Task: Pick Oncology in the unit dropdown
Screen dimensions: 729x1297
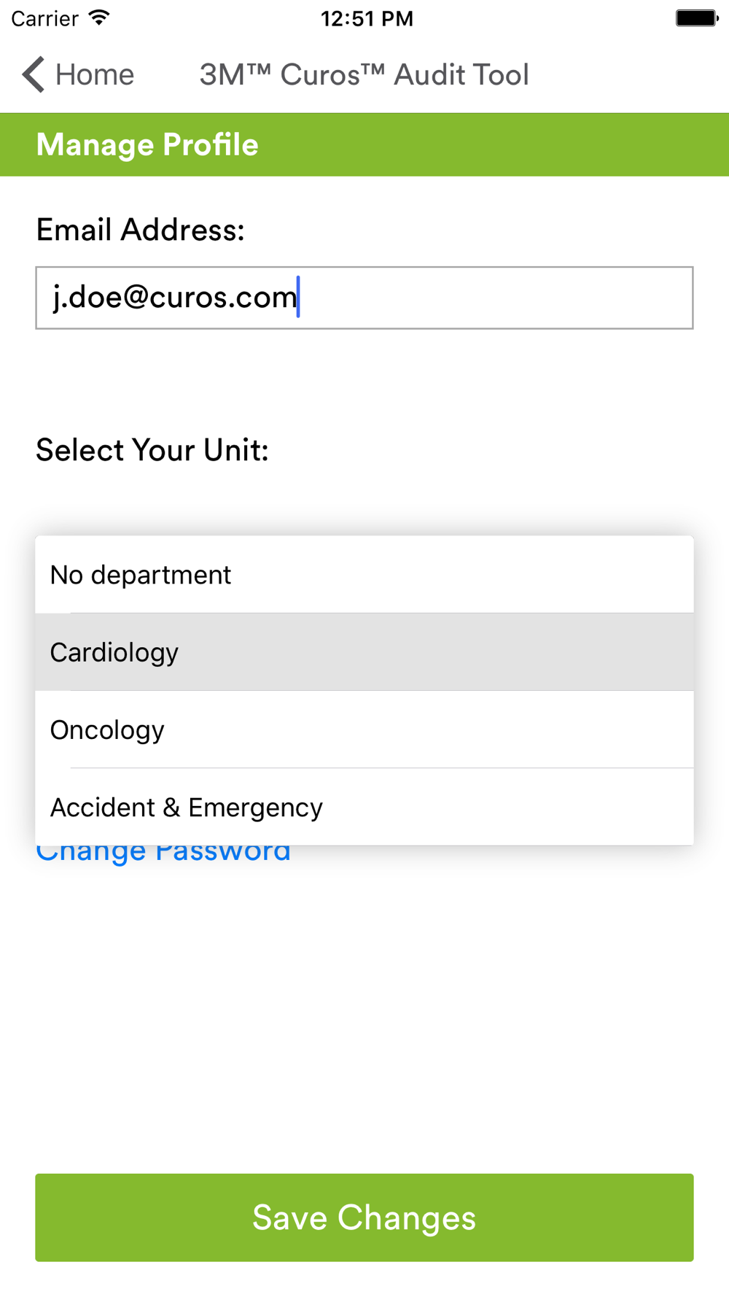Action: (364, 729)
